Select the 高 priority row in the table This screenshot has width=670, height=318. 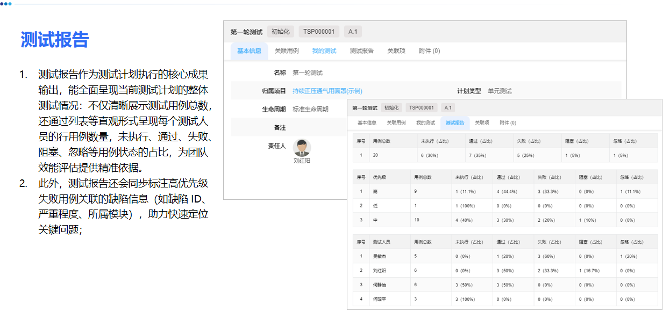coord(505,191)
